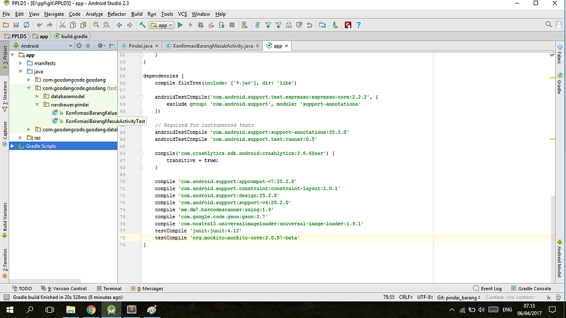
Task: Click the editor vertical scrollbar
Action: (x=553, y=237)
